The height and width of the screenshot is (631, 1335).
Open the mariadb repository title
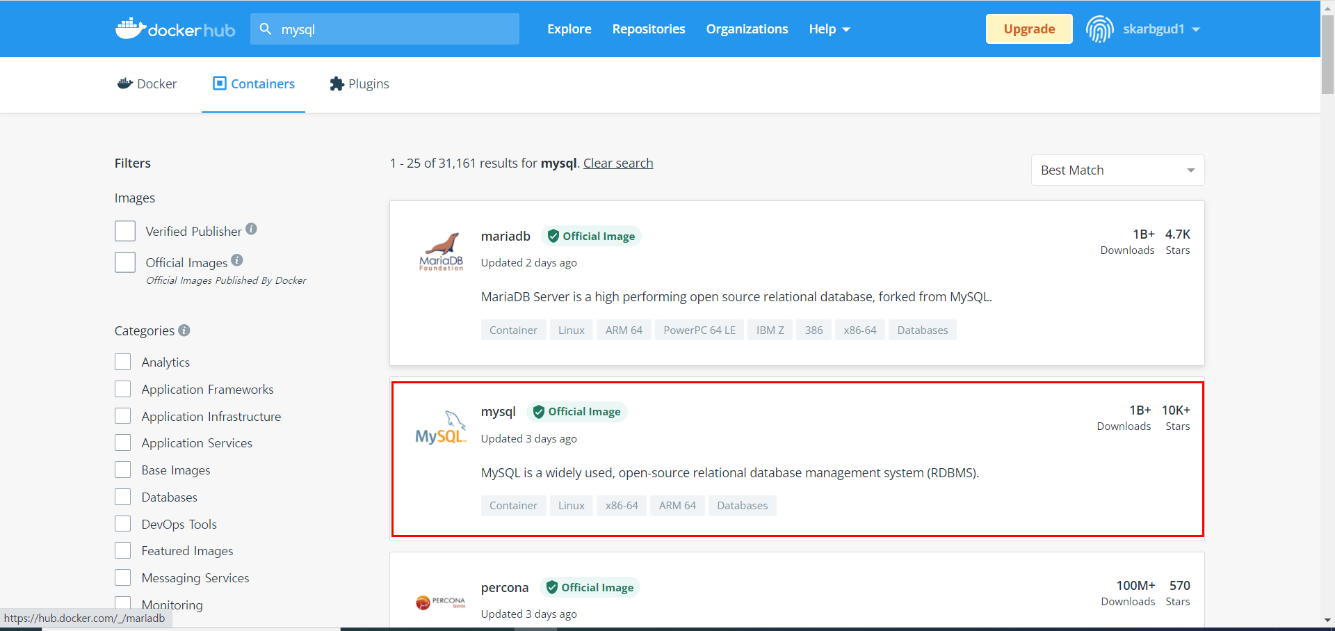(x=505, y=236)
